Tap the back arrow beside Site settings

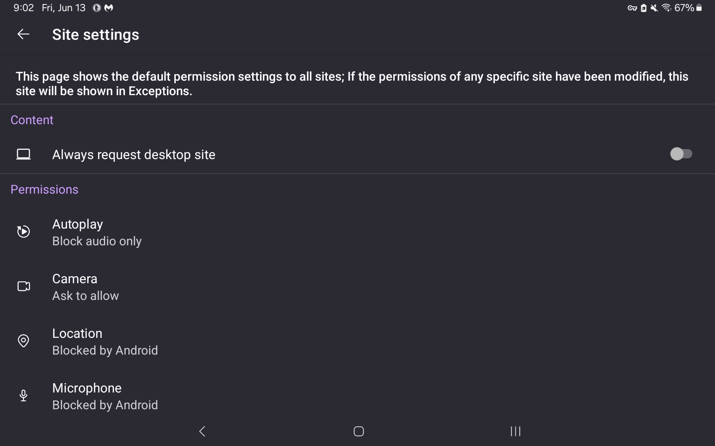[23, 34]
